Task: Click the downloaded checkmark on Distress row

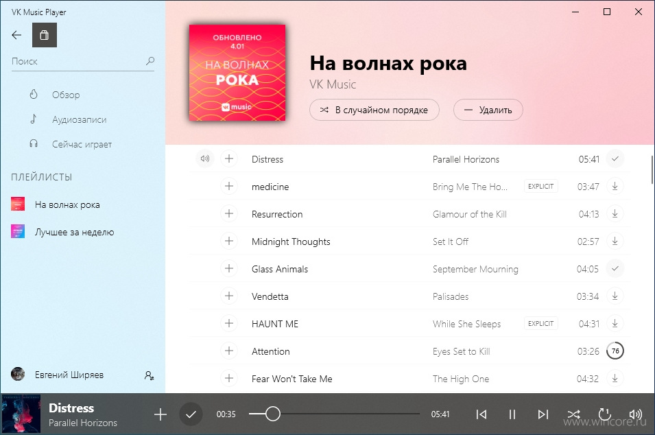Action: tap(615, 158)
